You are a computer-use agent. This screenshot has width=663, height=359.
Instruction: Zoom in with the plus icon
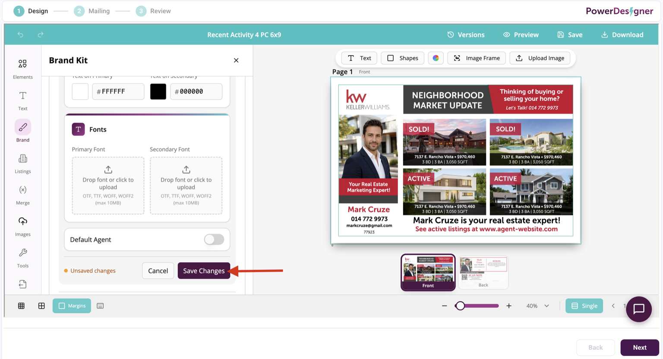point(509,306)
